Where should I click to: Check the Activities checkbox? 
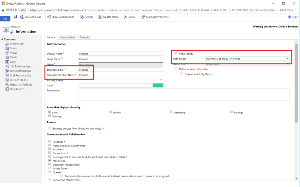tap(50, 149)
